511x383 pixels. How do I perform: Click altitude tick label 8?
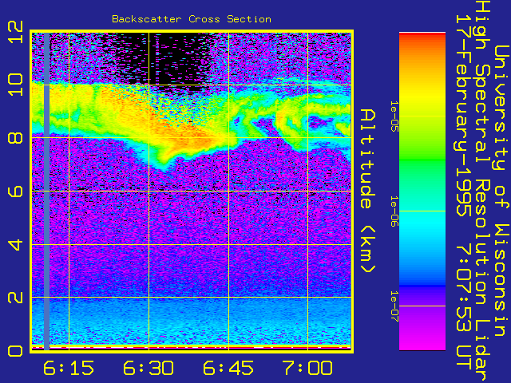[x=16, y=137]
